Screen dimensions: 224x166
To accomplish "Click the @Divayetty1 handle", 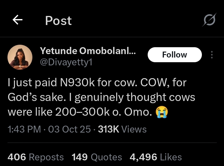I will (66, 63).
